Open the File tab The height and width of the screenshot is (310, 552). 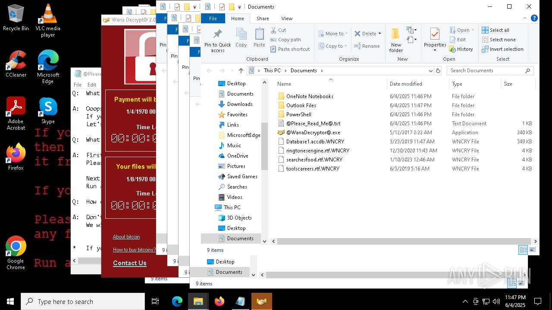coord(213,19)
